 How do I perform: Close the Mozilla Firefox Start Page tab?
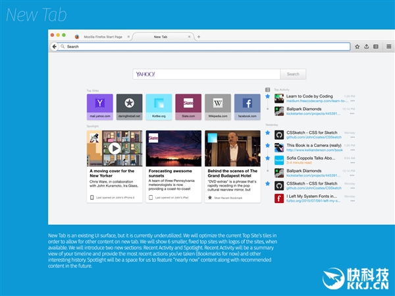(128, 37)
